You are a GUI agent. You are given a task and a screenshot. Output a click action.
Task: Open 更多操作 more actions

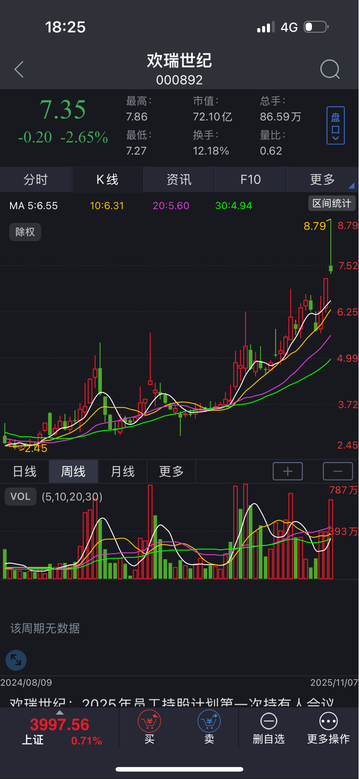pos(329,728)
